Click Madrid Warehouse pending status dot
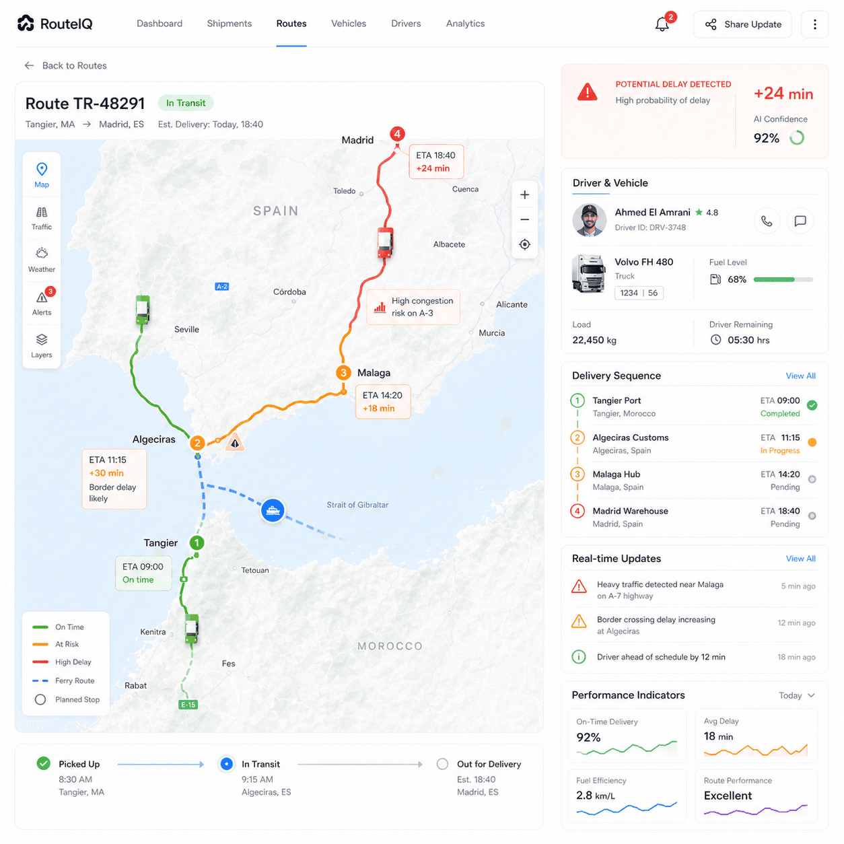 [x=812, y=516]
